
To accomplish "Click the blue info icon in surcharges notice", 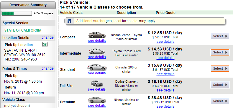I will click(x=69, y=21).
